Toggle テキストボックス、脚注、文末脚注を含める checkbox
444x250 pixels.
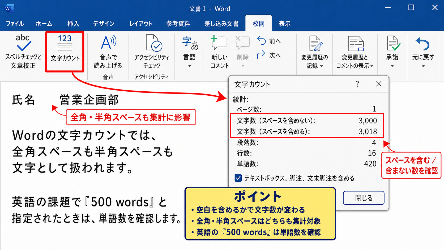pyautogui.click(x=238, y=178)
